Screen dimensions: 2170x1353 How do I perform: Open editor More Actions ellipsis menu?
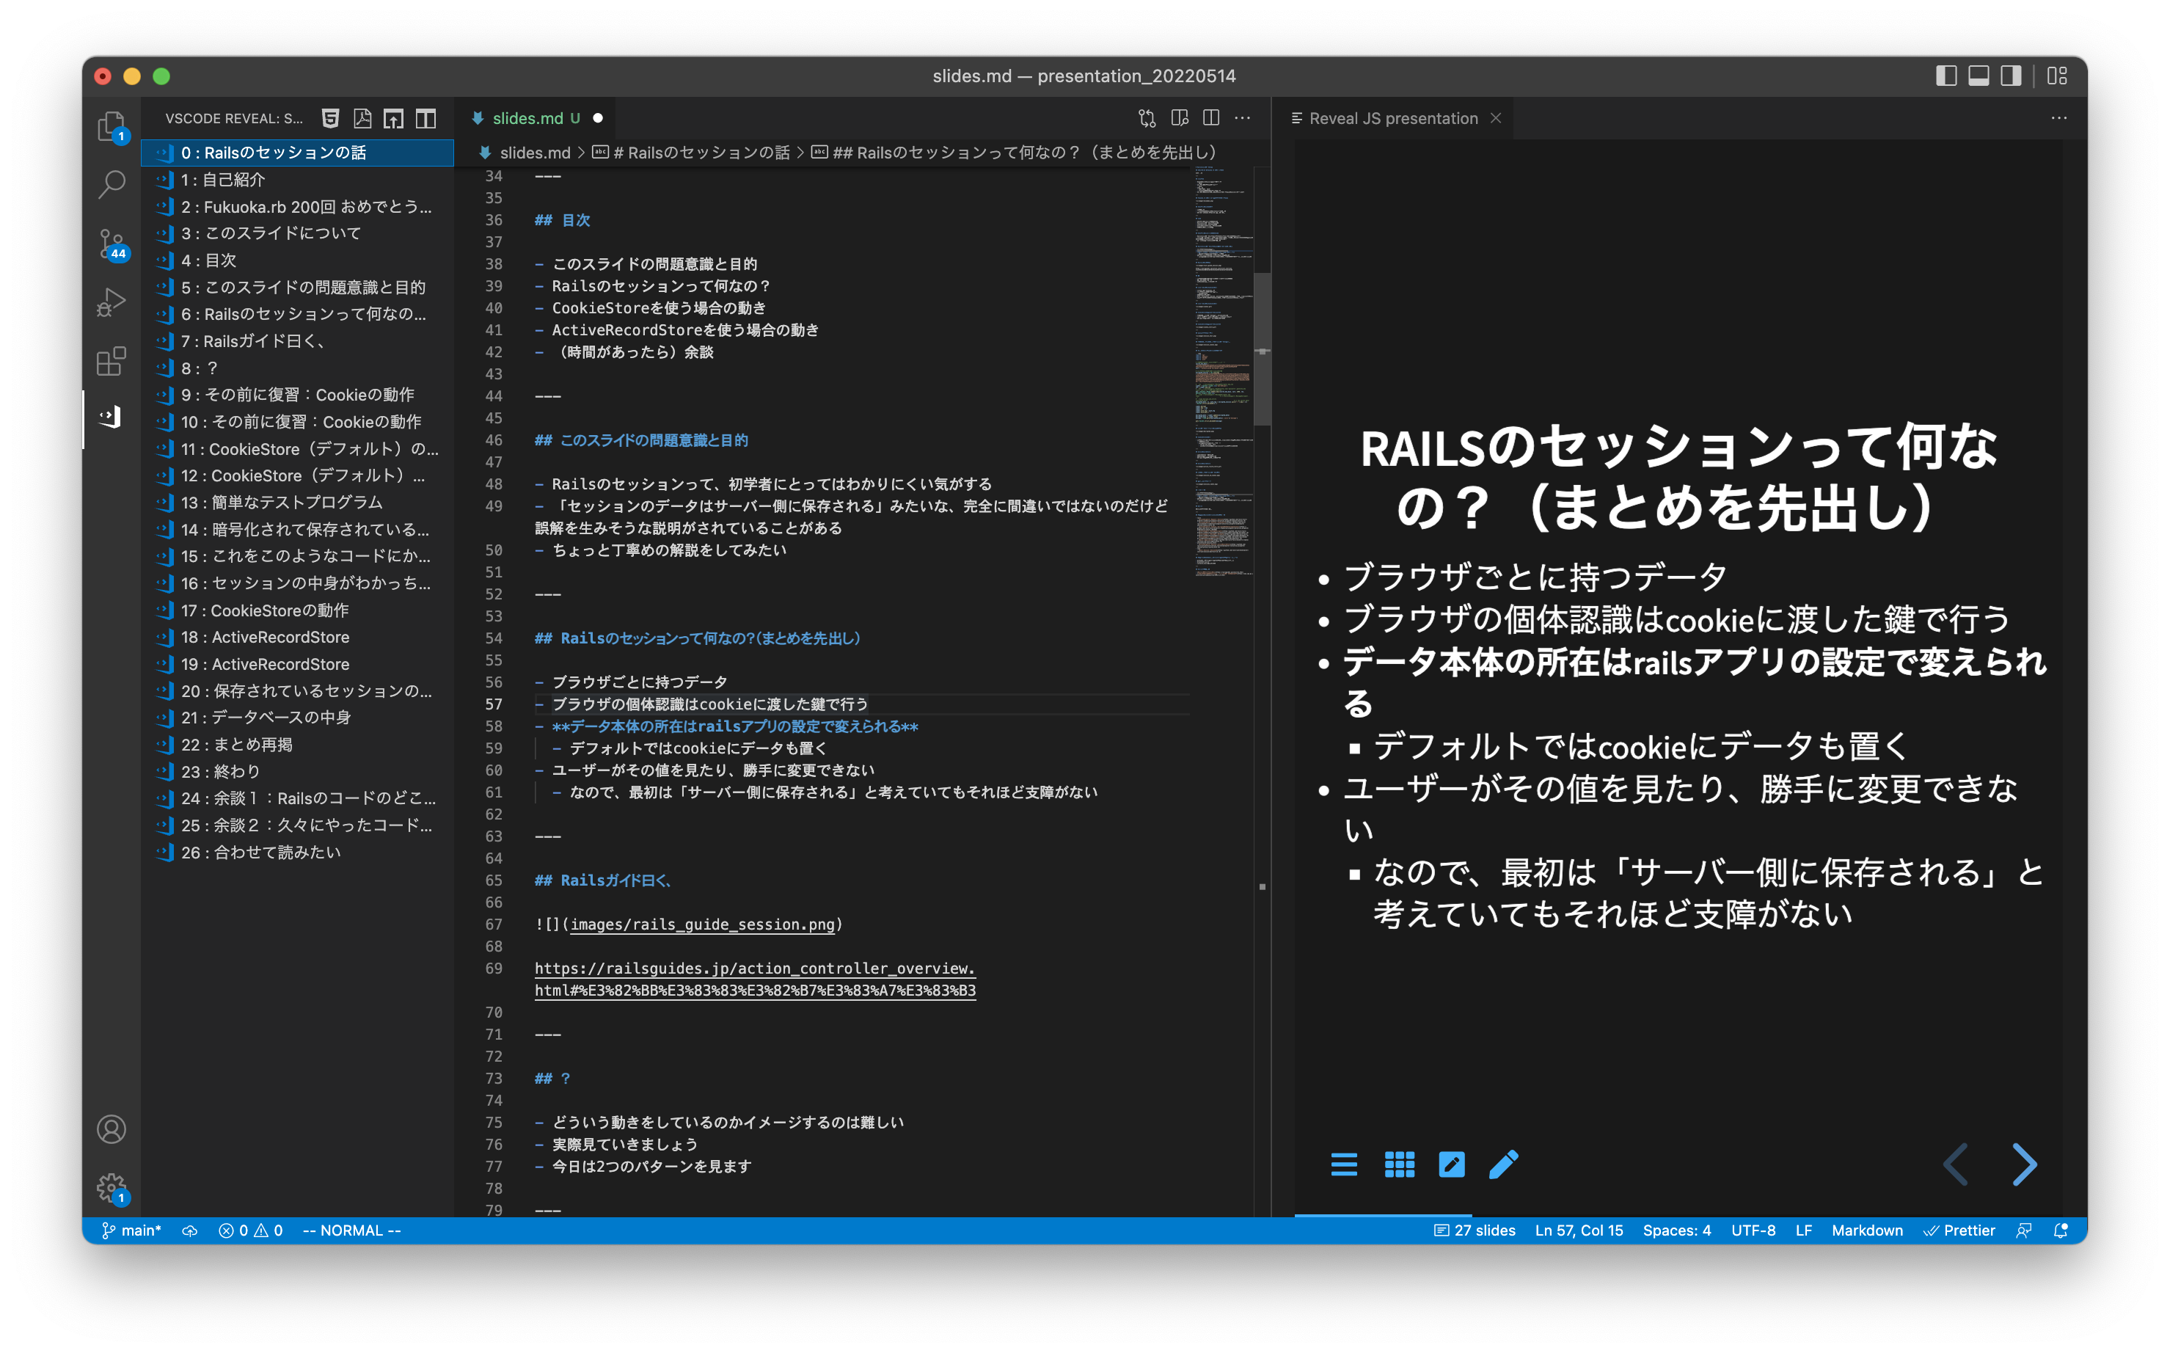pyautogui.click(x=1243, y=118)
